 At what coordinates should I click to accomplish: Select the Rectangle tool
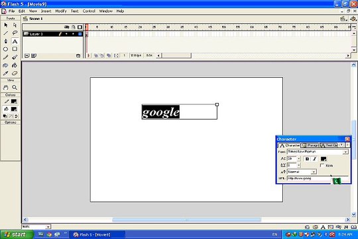15,49
